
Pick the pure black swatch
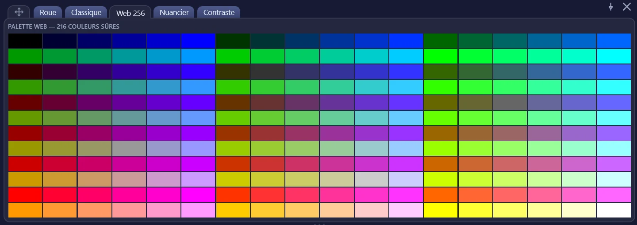coord(25,41)
